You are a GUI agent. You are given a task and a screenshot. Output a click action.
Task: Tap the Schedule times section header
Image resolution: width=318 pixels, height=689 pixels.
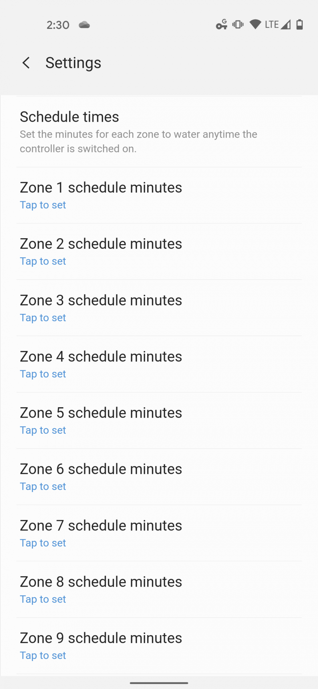(x=69, y=117)
